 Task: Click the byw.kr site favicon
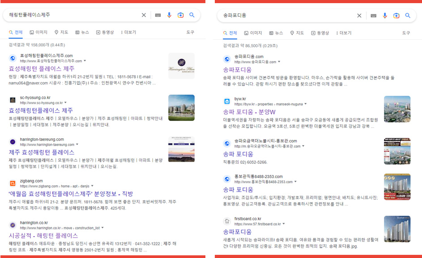[x=227, y=101]
